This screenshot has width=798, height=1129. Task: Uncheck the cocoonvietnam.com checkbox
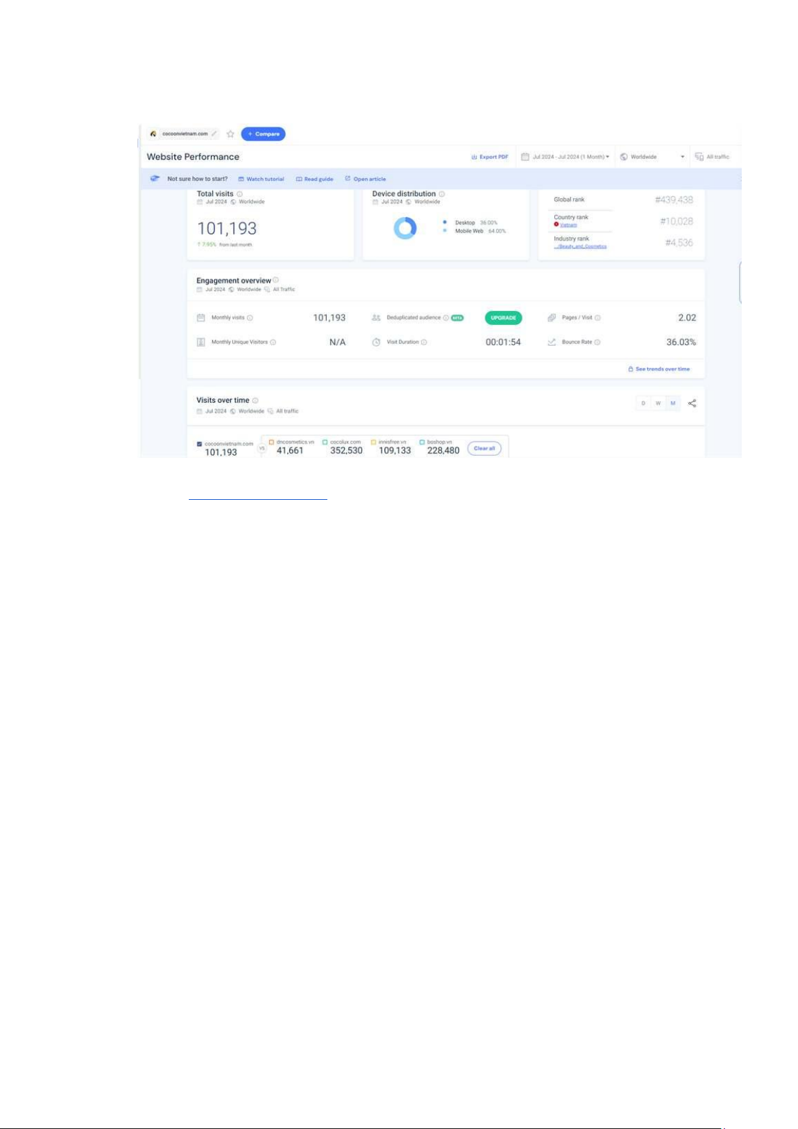pos(199,444)
